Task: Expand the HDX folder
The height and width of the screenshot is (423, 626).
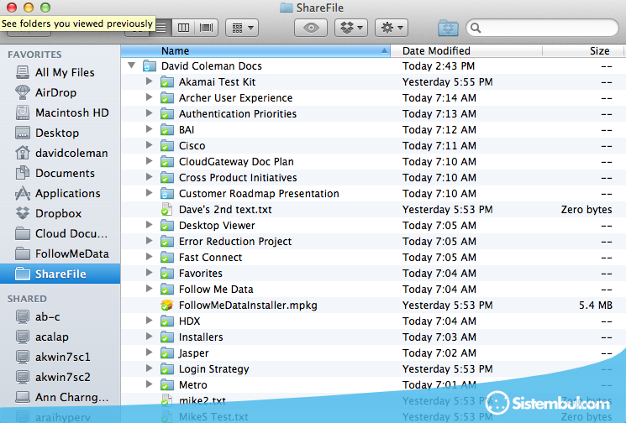Action: (x=149, y=321)
